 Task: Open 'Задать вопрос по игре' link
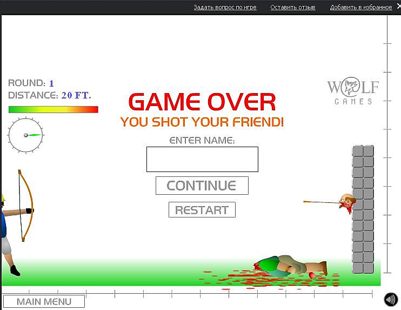pos(225,7)
